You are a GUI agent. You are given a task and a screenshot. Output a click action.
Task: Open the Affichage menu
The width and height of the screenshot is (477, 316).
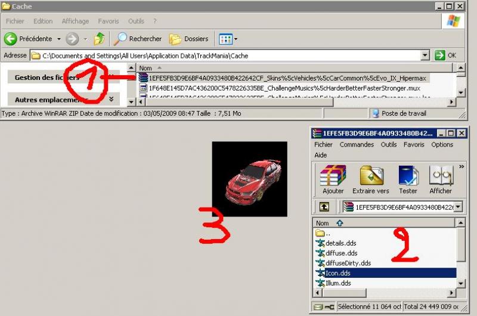[x=75, y=21]
